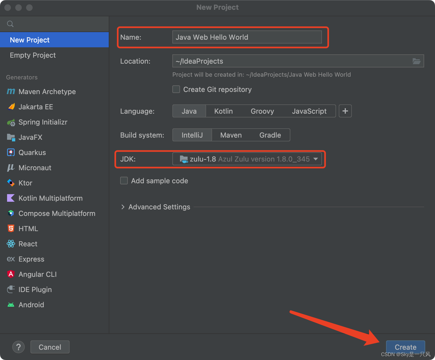This screenshot has width=435, height=360.
Task: Click the project Name input field
Action: pyautogui.click(x=247, y=37)
